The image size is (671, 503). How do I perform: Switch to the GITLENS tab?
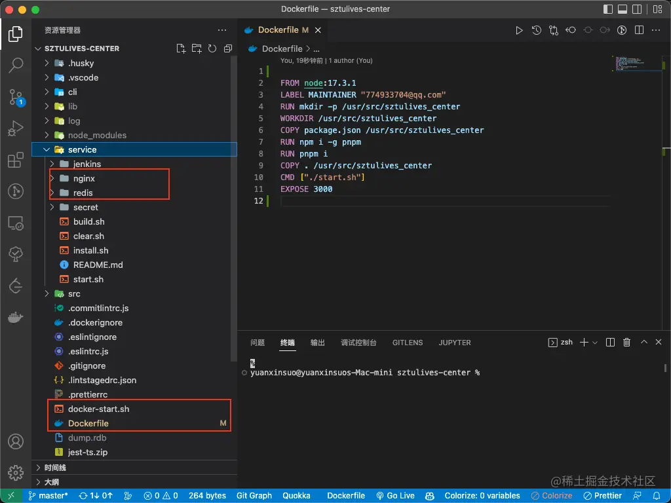click(408, 343)
